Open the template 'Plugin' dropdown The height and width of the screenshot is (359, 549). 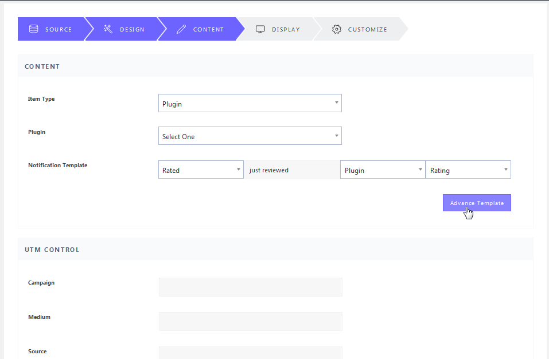point(383,169)
